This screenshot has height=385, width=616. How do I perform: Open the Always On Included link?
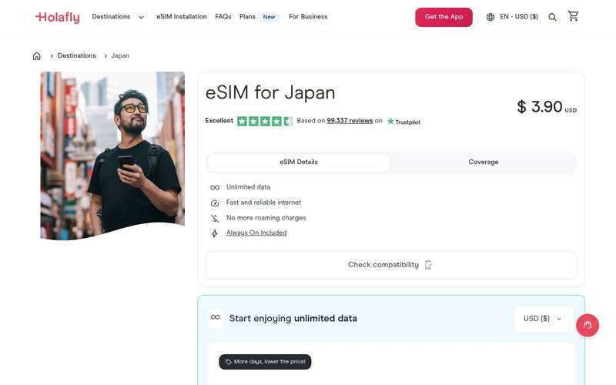[256, 233]
